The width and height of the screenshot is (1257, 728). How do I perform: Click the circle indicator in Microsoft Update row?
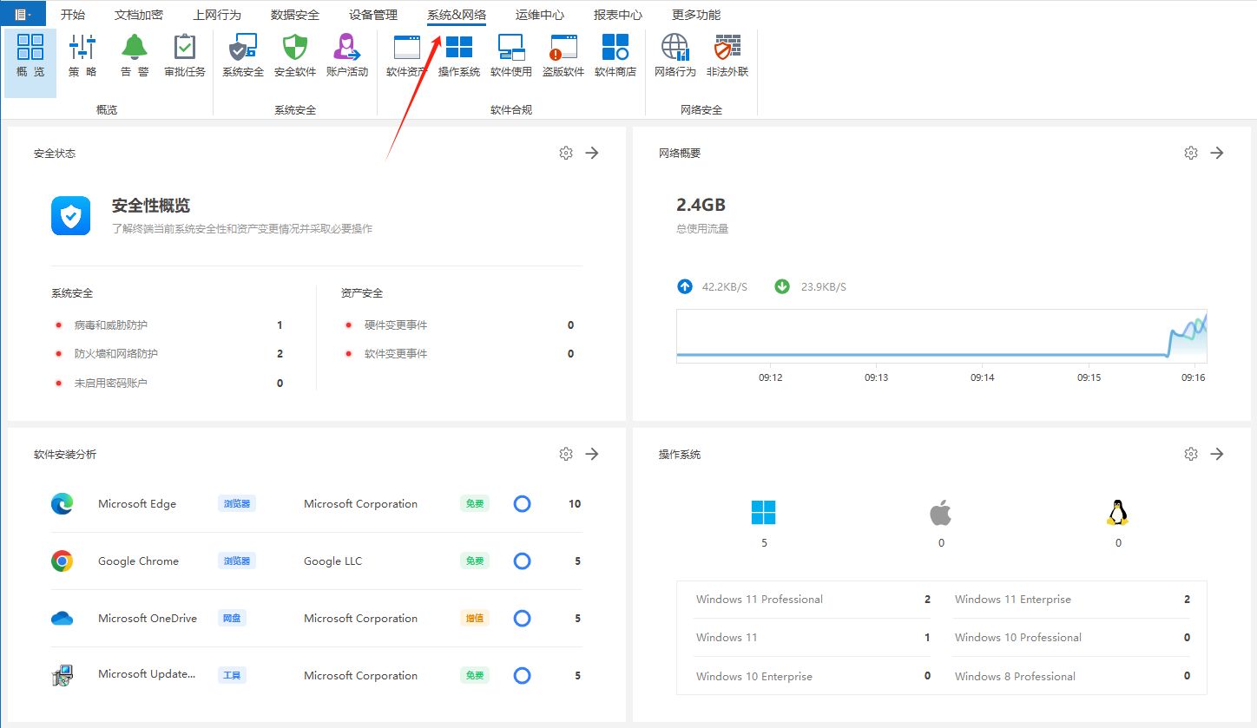pyautogui.click(x=522, y=676)
